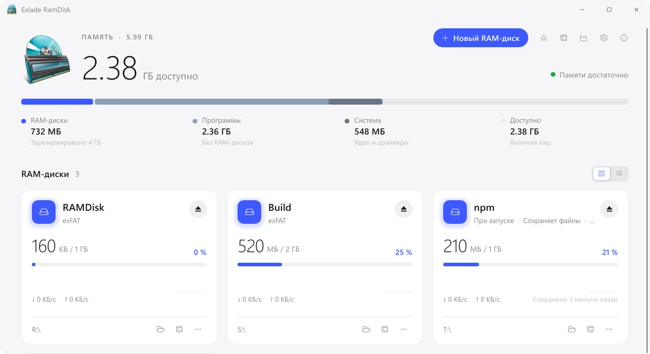Open the statistics chart icon in header
This screenshot has width=650, height=354.
(x=584, y=38)
